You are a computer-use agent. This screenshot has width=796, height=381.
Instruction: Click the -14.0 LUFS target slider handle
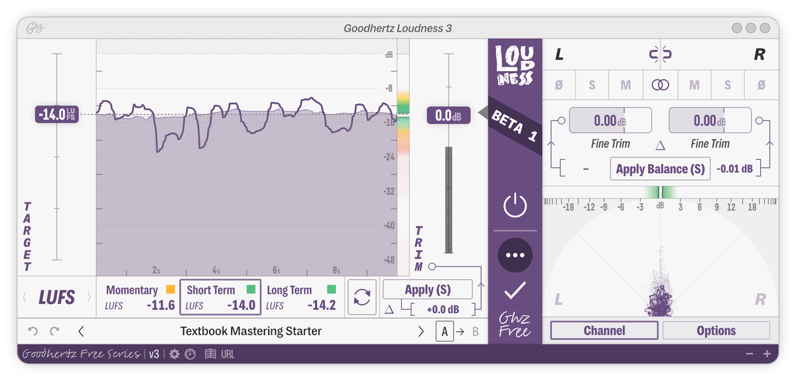tap(57, 115)
